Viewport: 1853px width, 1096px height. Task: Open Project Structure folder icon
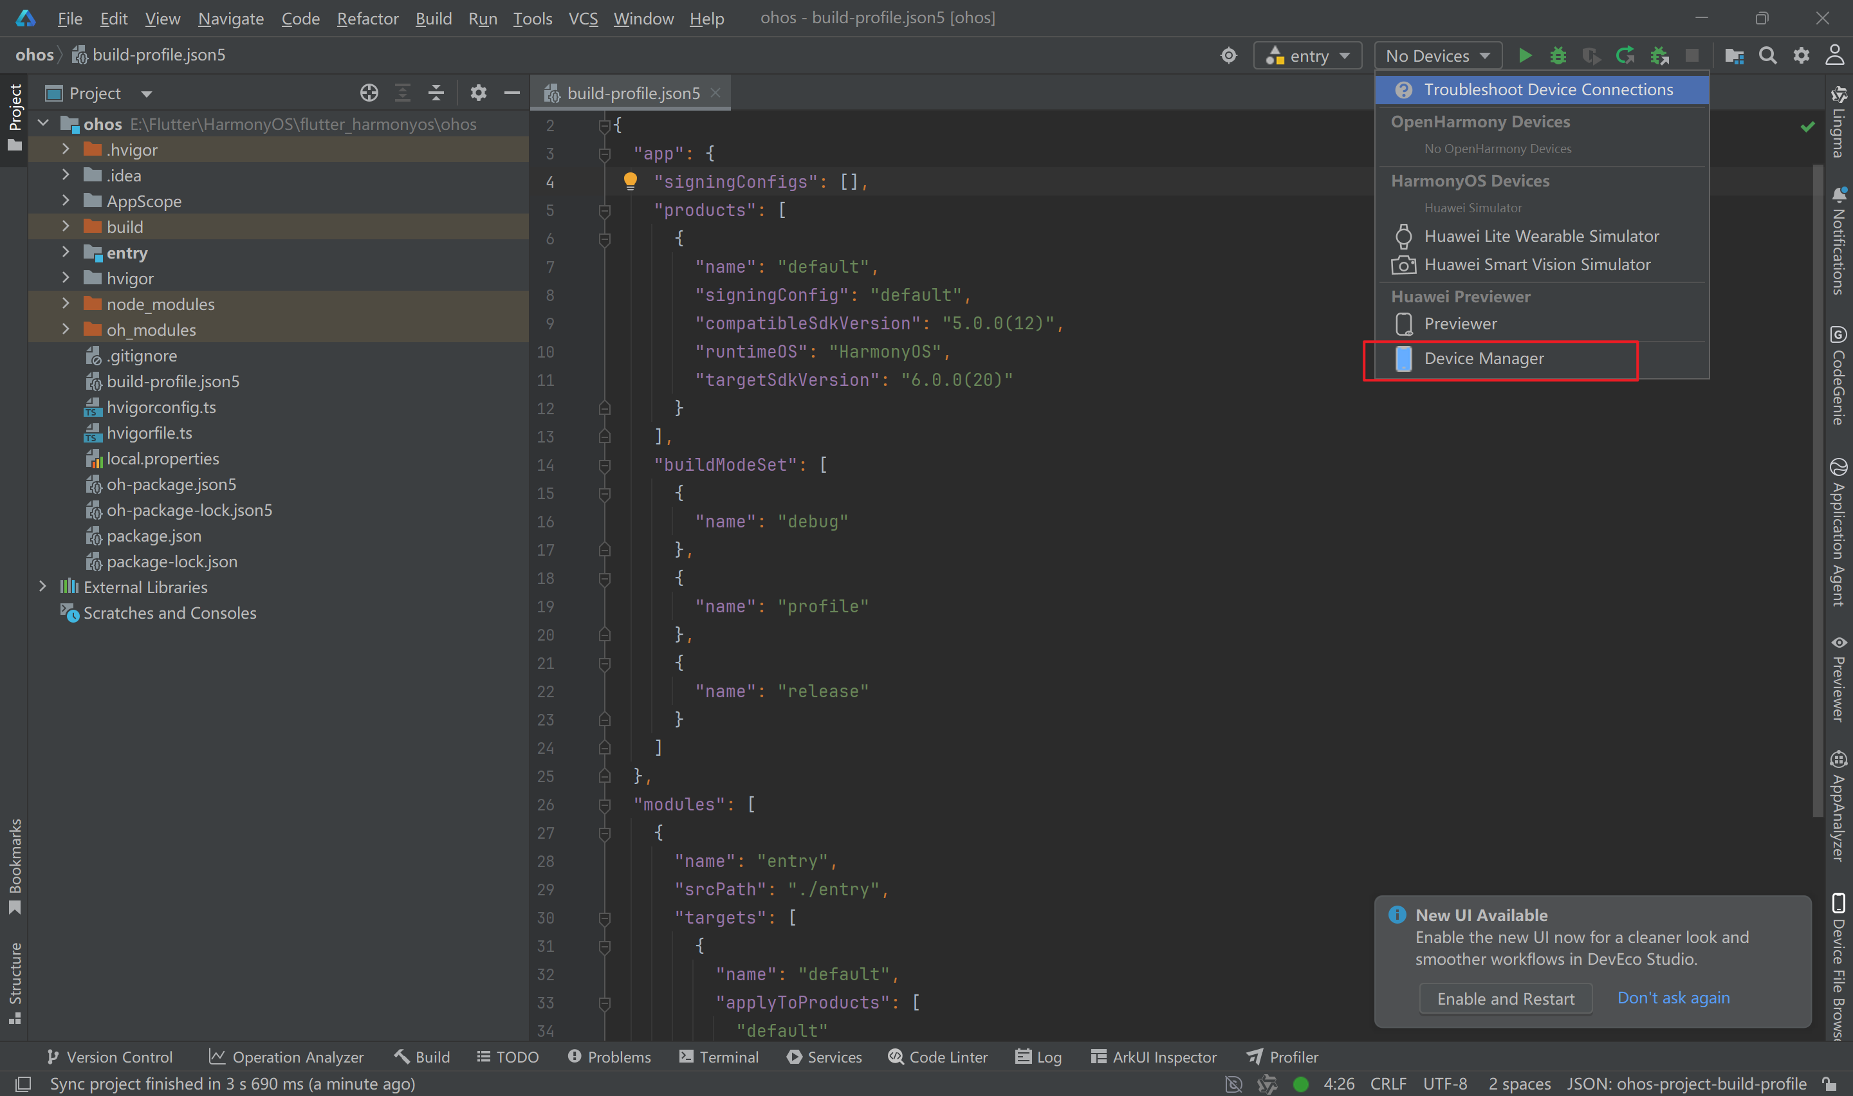(x=1733, y=55)
